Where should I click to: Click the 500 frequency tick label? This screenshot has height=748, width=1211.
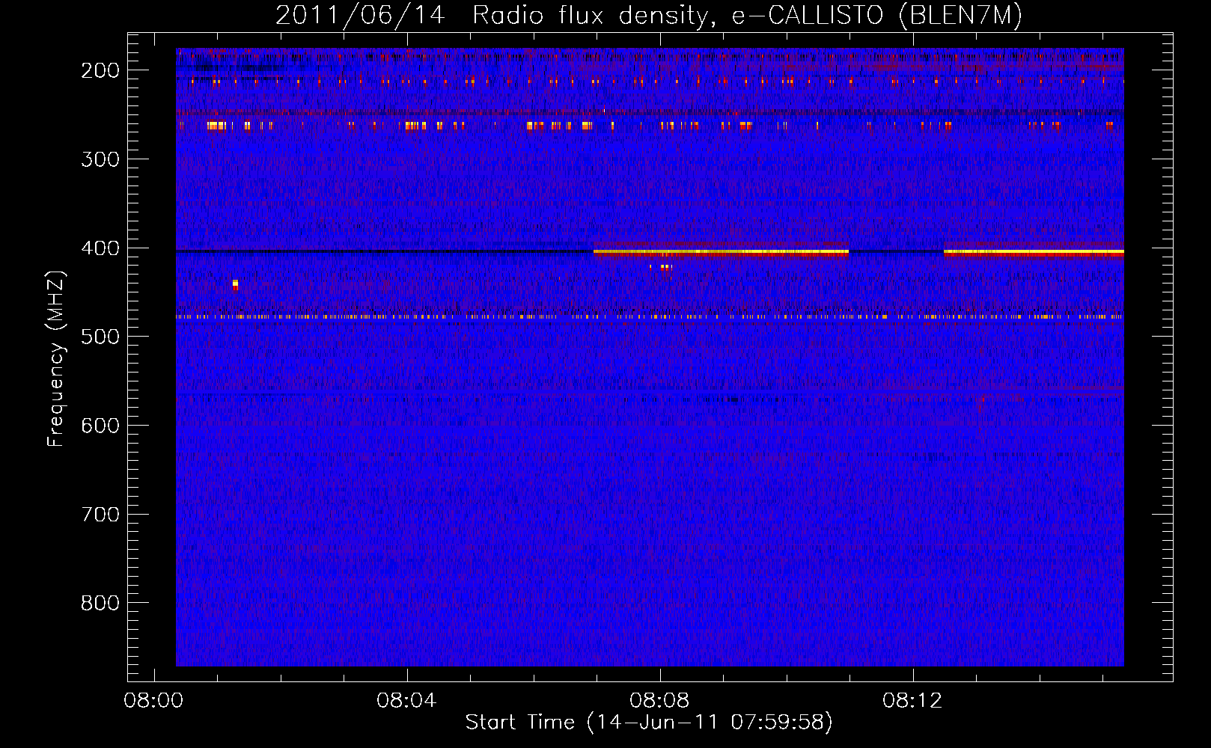100,337
